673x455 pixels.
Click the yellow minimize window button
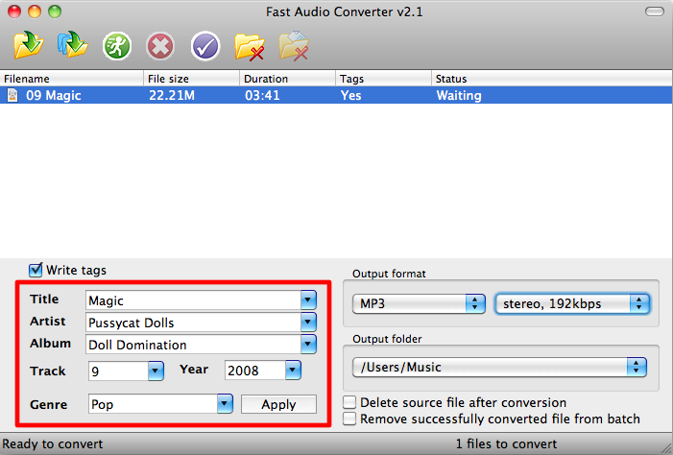(35, 12)
